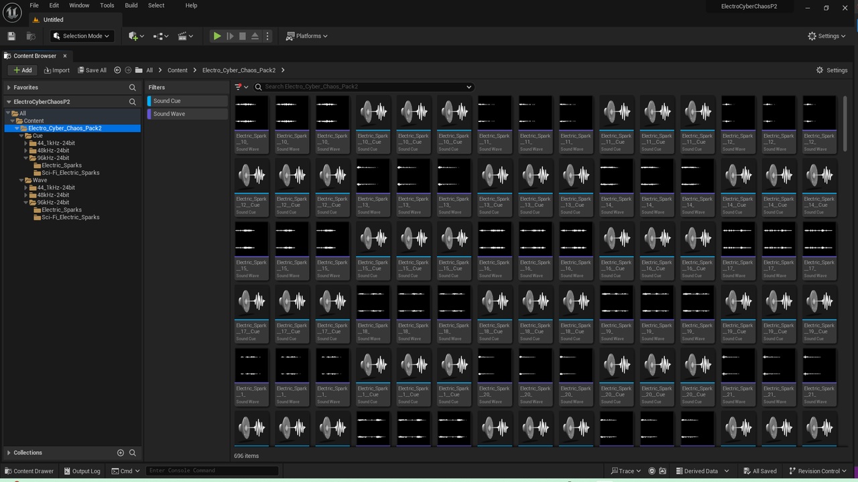The width and height of the screenshot is (858, 482).
Task: Open the Cmd console type dropdown
Action: coord(126,471)
